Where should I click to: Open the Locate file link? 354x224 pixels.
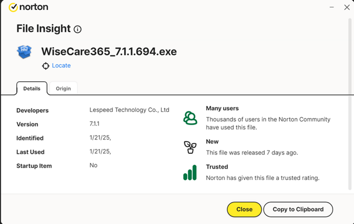tap(61, 66)
